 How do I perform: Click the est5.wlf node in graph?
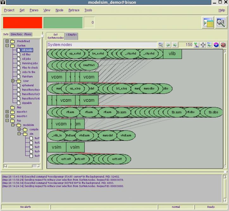(117, 159)
